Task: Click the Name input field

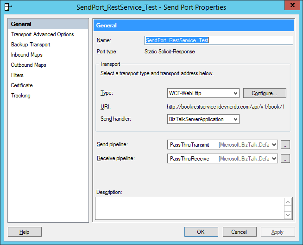Action: pyautogui.click(x=219, y=40)
